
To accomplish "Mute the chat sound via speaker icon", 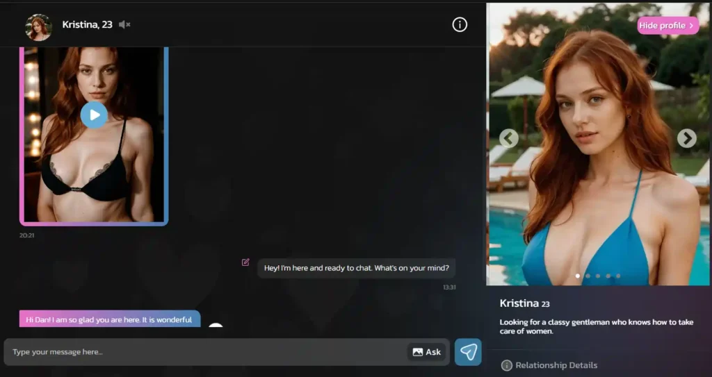I will [x=124, y=25].
